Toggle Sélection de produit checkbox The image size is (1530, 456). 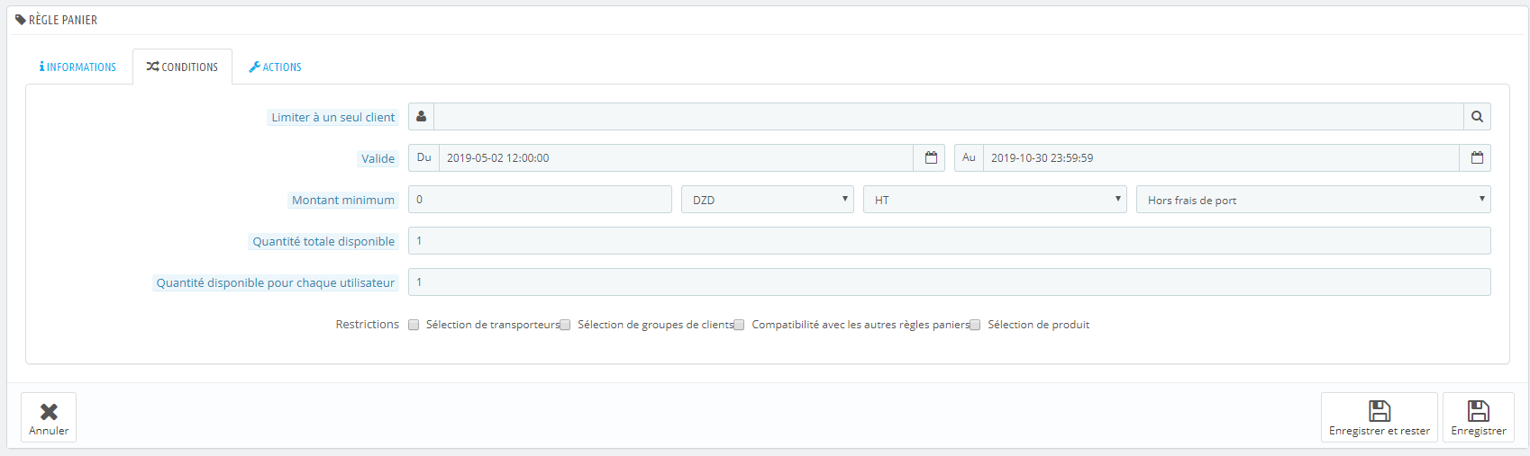[x=975, y=325]
